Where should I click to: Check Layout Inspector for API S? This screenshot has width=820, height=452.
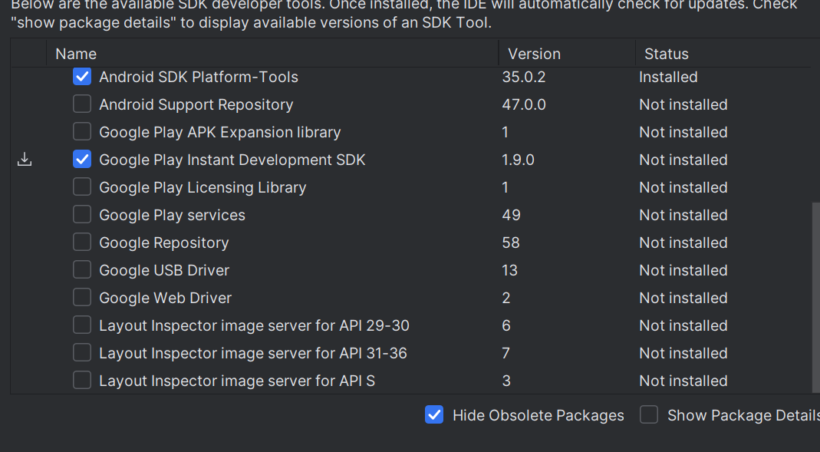click(x=82, y=381)
